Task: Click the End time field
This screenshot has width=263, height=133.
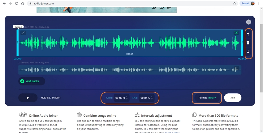Action: pos(145,98)
